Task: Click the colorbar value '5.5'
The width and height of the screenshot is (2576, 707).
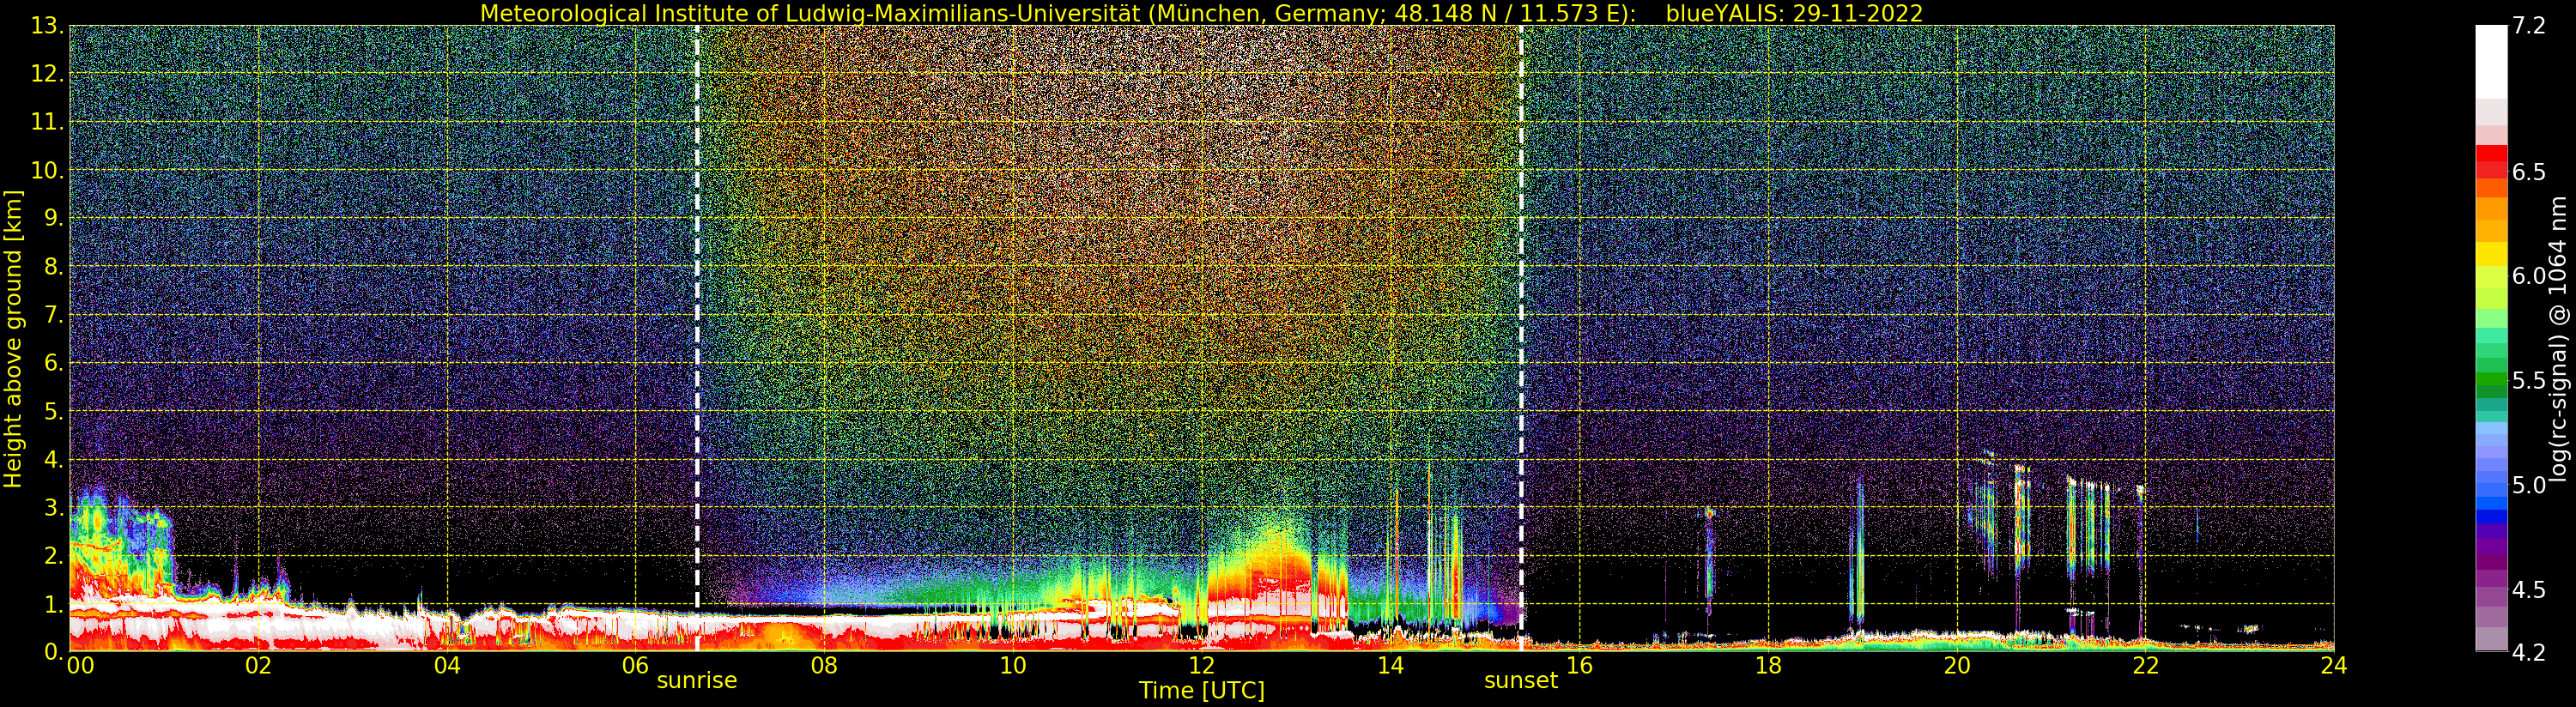Action: [2529, 380]
